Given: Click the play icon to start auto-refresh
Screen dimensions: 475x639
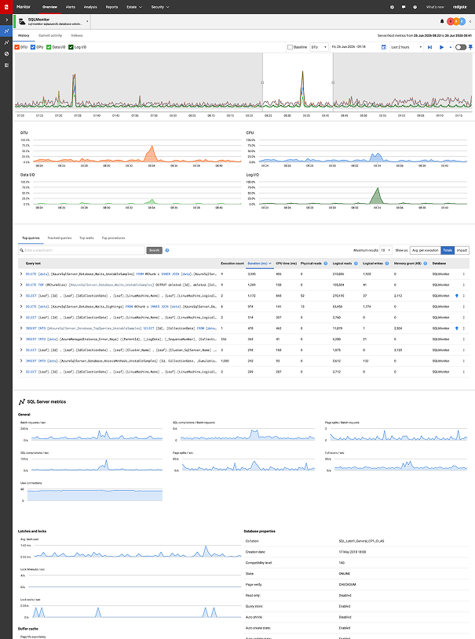Looking at the screenshot, I should pos(441,47).
